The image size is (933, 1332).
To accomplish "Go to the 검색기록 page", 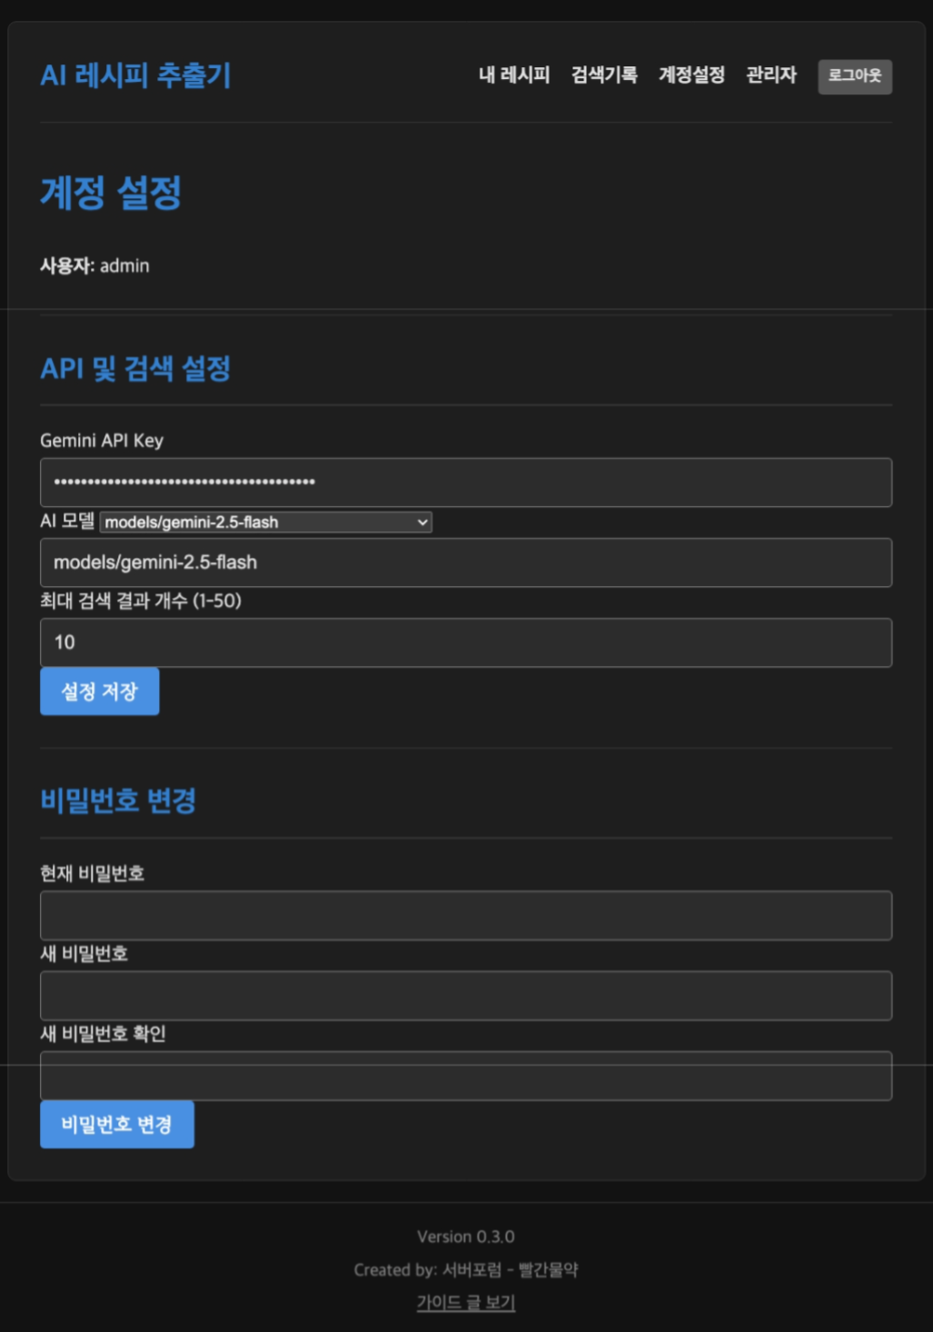I will 604,75.
